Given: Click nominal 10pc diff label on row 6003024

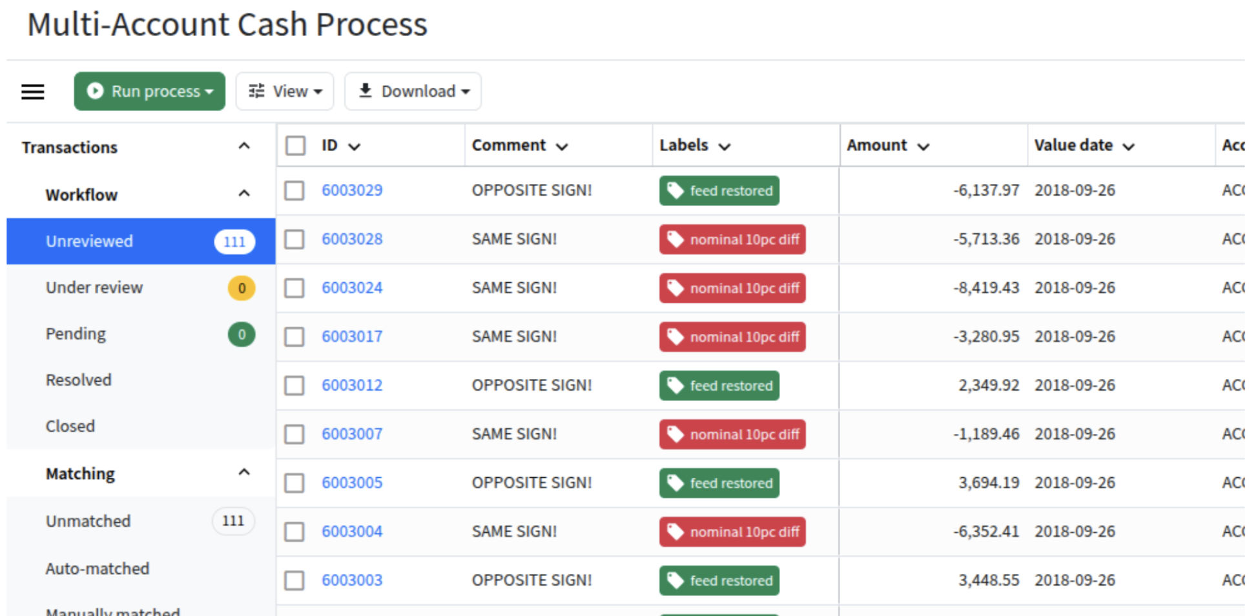Looking at the screenshot, I should click(x=732, y=288).
